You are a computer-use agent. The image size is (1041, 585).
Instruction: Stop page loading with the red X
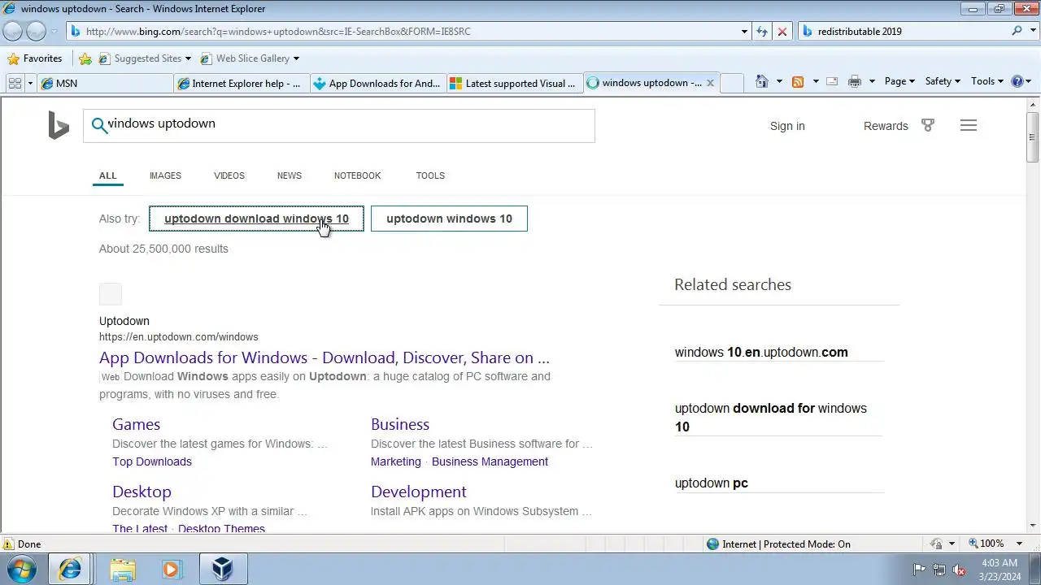tap(782, 31)
